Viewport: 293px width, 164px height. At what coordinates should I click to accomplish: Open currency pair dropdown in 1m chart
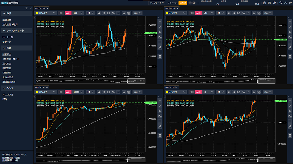[x=45, y=13]
